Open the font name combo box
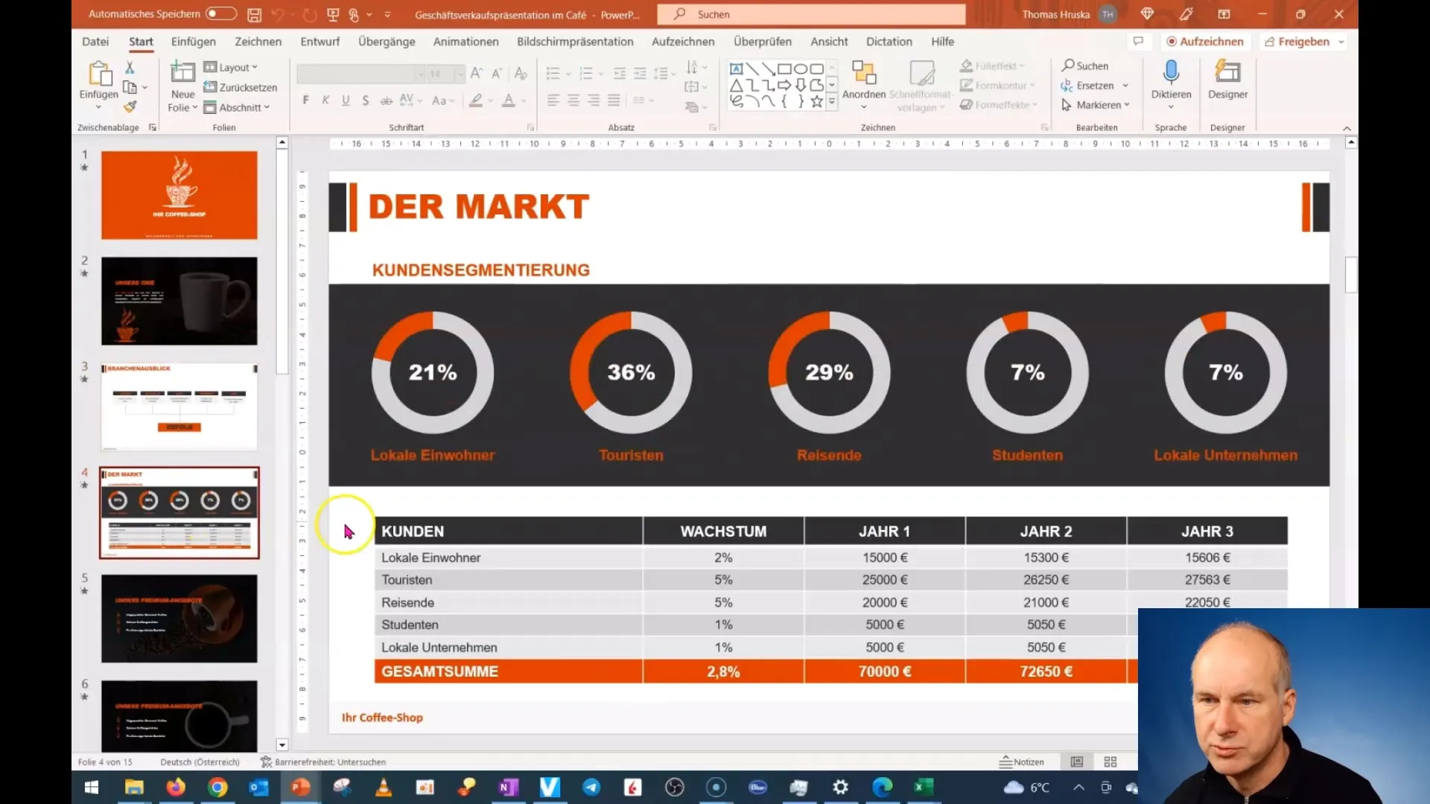 (360, 73)
